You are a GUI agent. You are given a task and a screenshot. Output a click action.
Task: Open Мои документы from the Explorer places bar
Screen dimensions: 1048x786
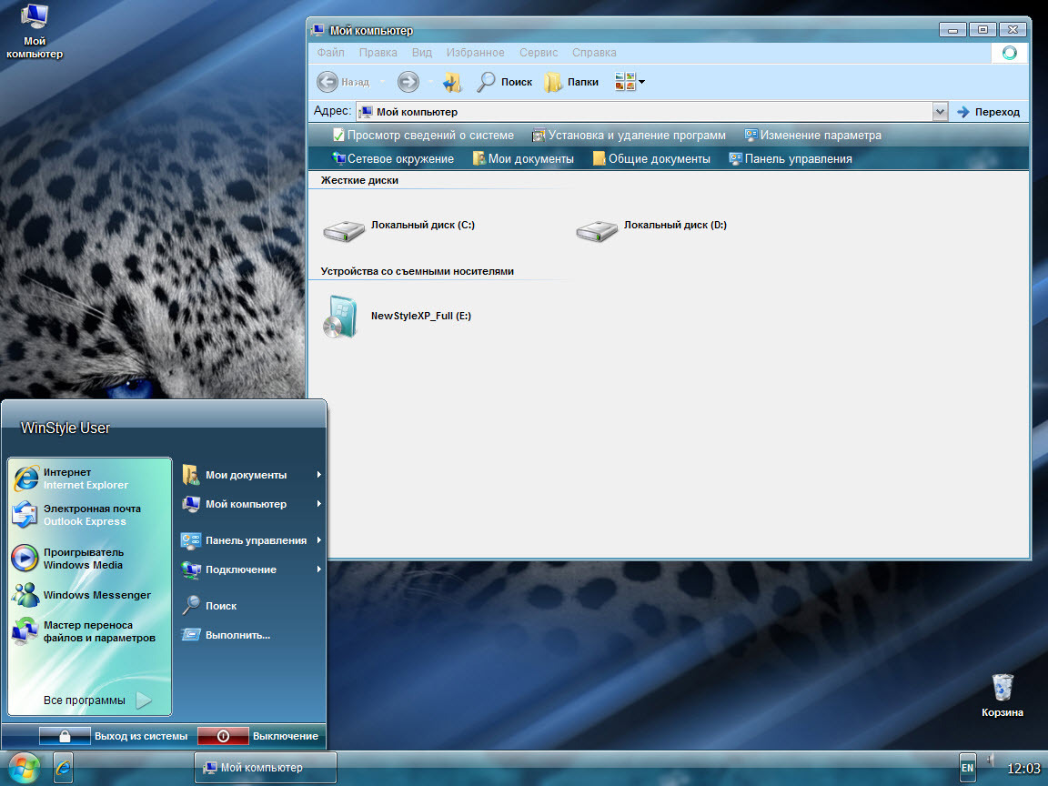pos(523,158)
